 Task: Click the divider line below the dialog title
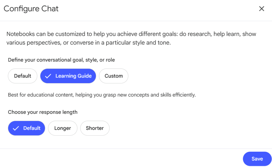tap(136, 21)
